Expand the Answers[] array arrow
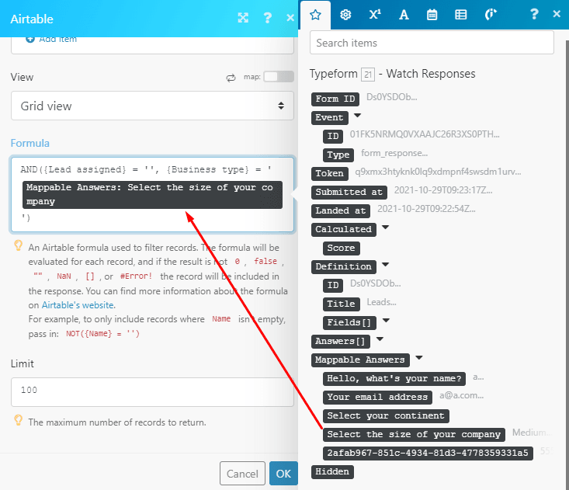 380,340
